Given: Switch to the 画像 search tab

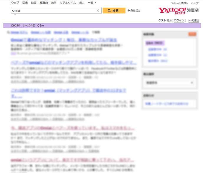Looking at the screenshot, I should [25, 3].
